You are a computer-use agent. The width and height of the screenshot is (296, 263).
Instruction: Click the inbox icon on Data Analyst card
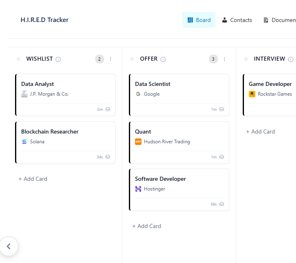pos(108,109)
